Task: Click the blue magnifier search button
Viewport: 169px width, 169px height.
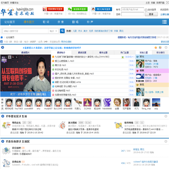Action: click(62, 31)
